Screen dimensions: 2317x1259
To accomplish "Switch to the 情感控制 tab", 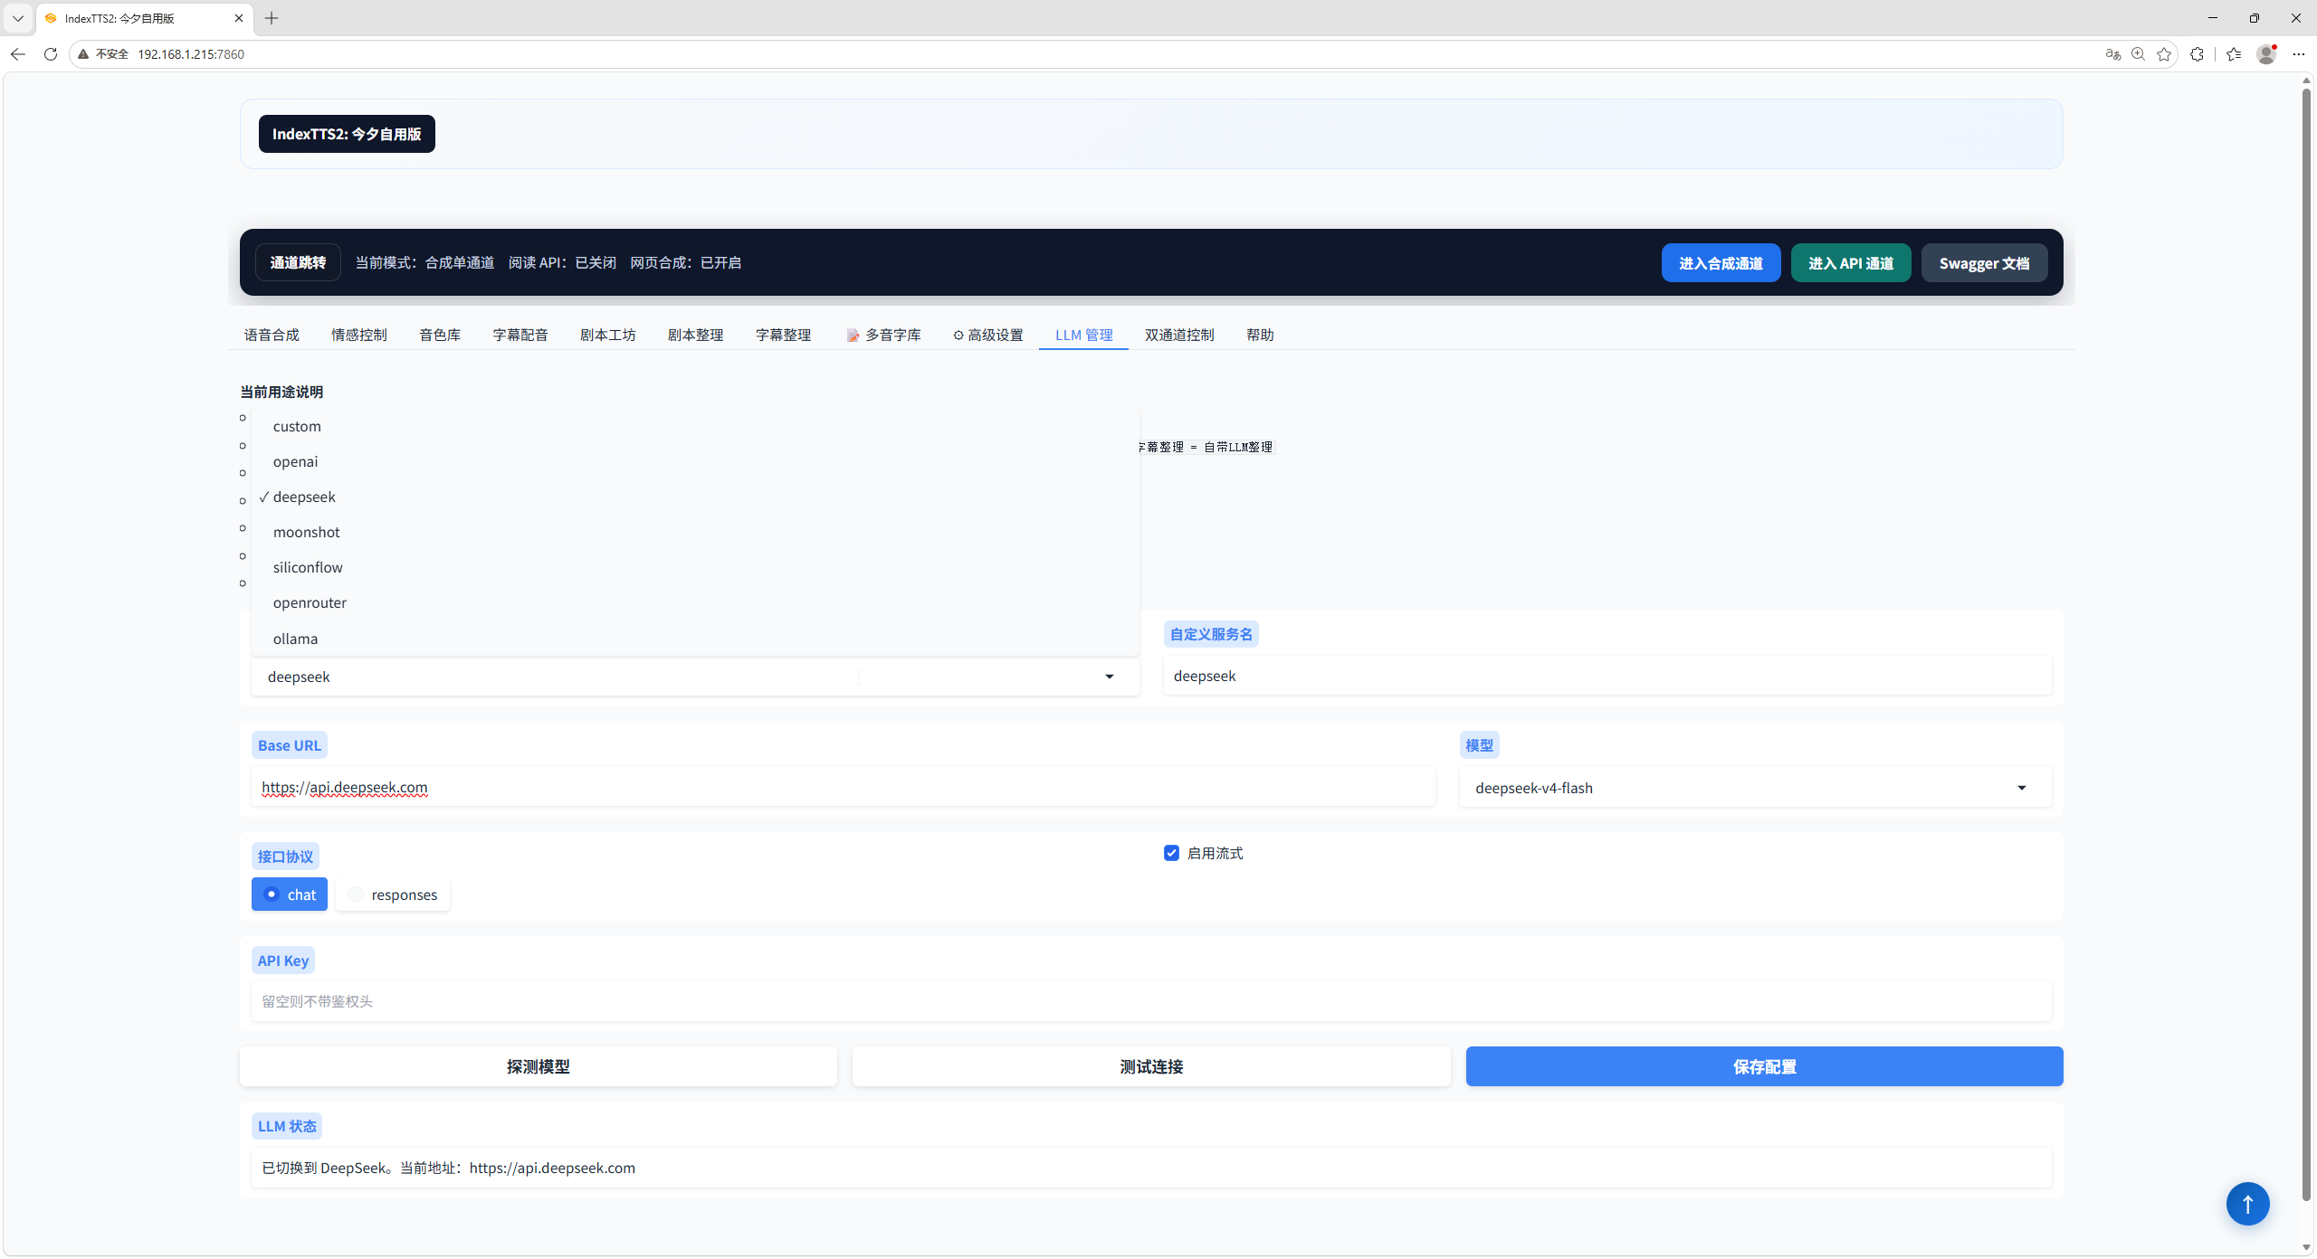I will tap(359, 335).
